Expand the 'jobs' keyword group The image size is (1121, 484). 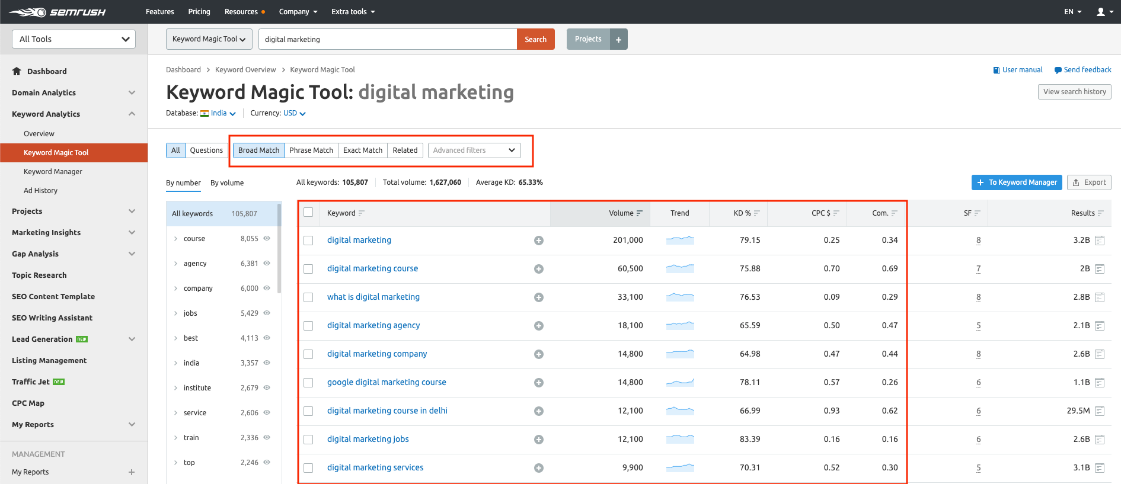click(x=175, y=313)
